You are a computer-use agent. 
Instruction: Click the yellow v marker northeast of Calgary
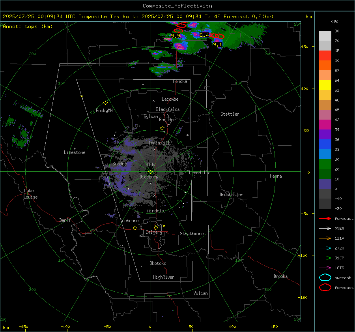pyautogui.click(x=164, y=226)
